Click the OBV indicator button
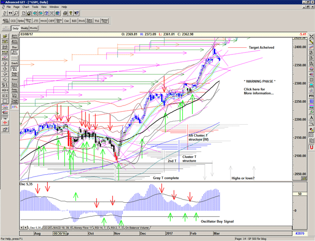 (50, 21)
